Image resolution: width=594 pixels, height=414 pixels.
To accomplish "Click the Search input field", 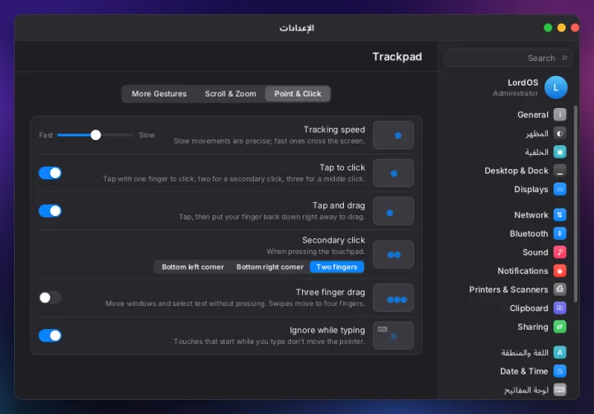I will click(508, 58).
